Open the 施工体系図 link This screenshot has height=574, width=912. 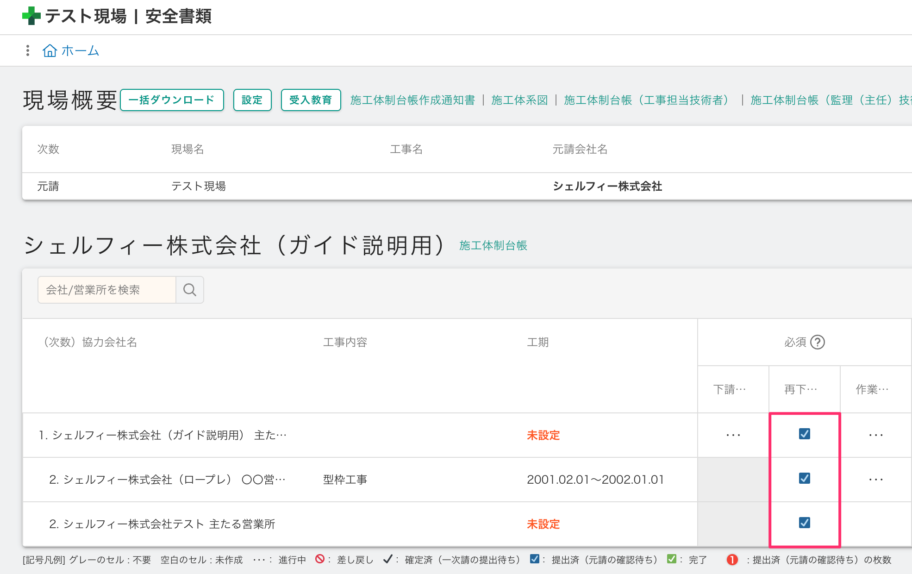tap(519, 100)
